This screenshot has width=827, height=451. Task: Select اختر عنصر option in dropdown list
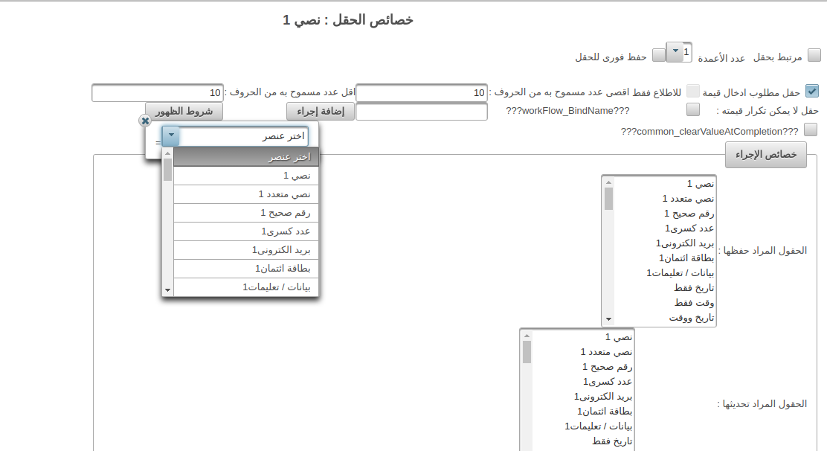246,157
